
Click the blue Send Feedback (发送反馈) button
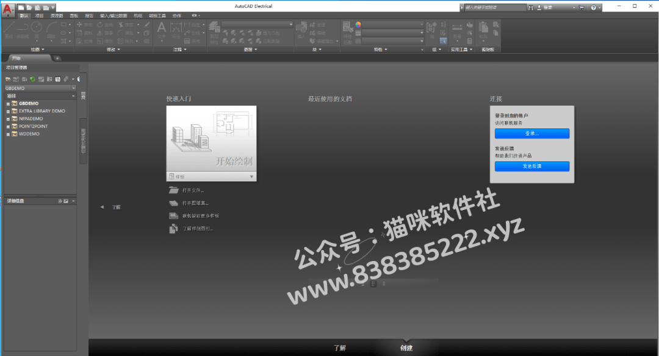click(x=531, y=166)
